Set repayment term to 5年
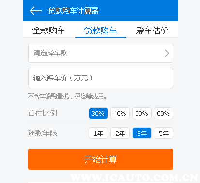Screen dimensions: 200x183 tap(164, 133)
